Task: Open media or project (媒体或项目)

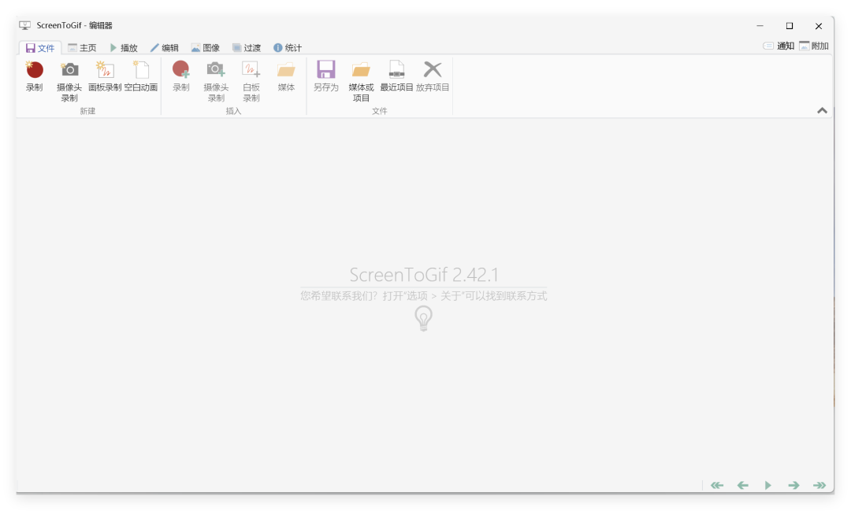Action: pos(361,81)
